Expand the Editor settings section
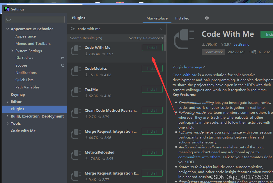 [x=8, y=102]
